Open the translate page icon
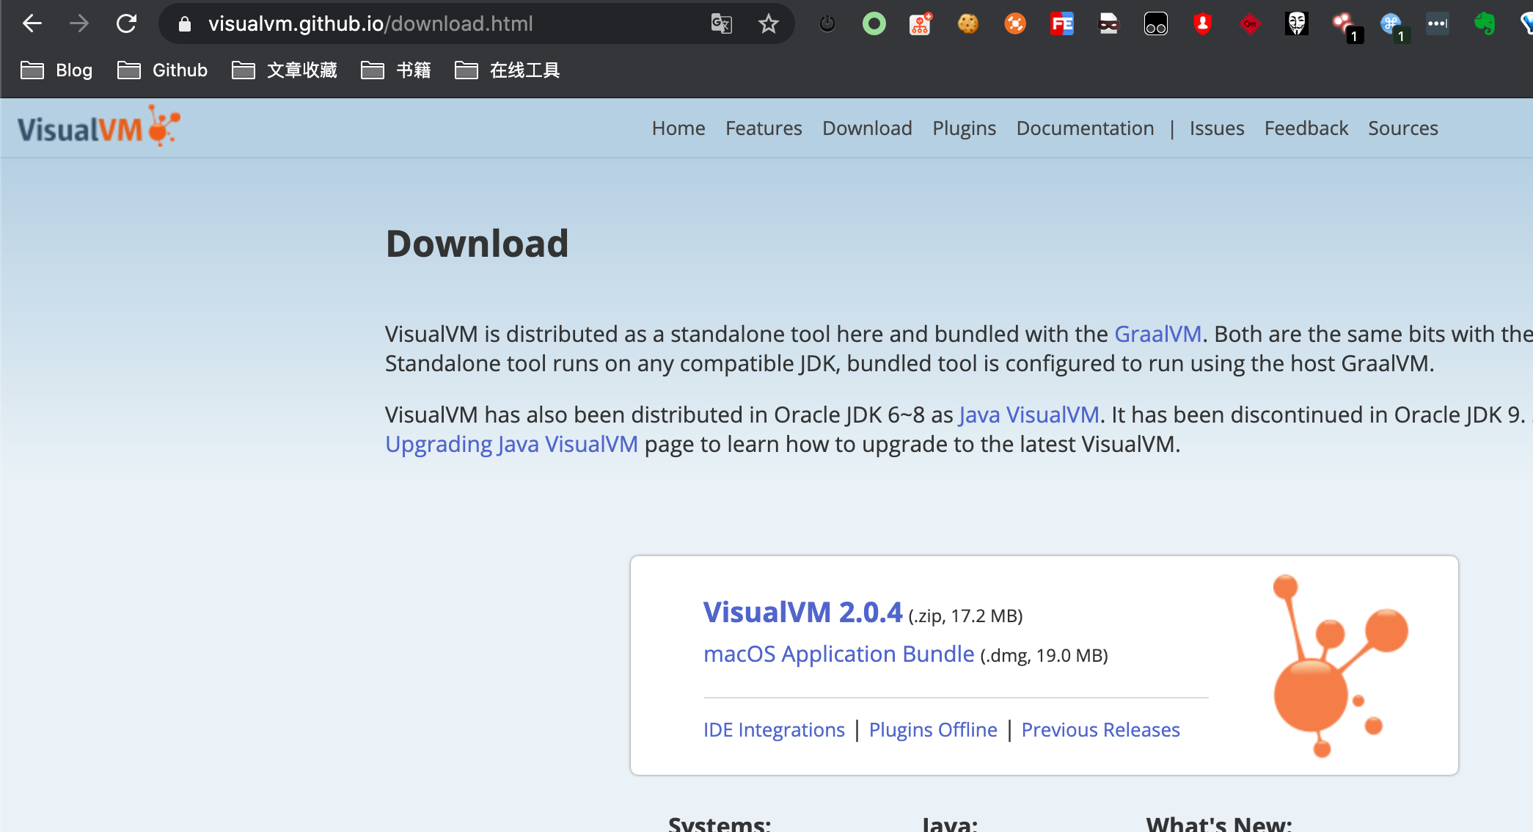 pyautogui.click(x=722, y=24)
